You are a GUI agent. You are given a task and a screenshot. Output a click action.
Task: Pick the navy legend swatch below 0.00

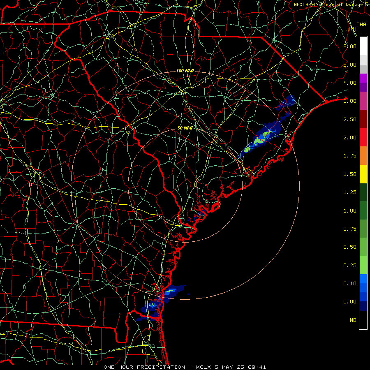coord(363,306)
